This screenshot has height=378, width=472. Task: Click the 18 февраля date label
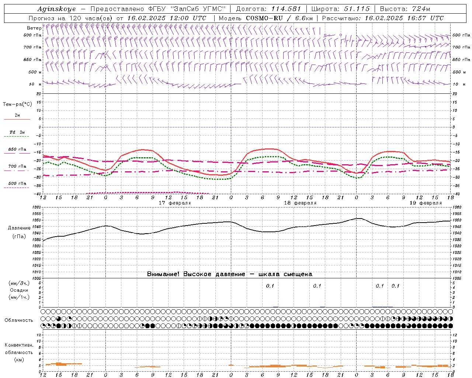300,203
